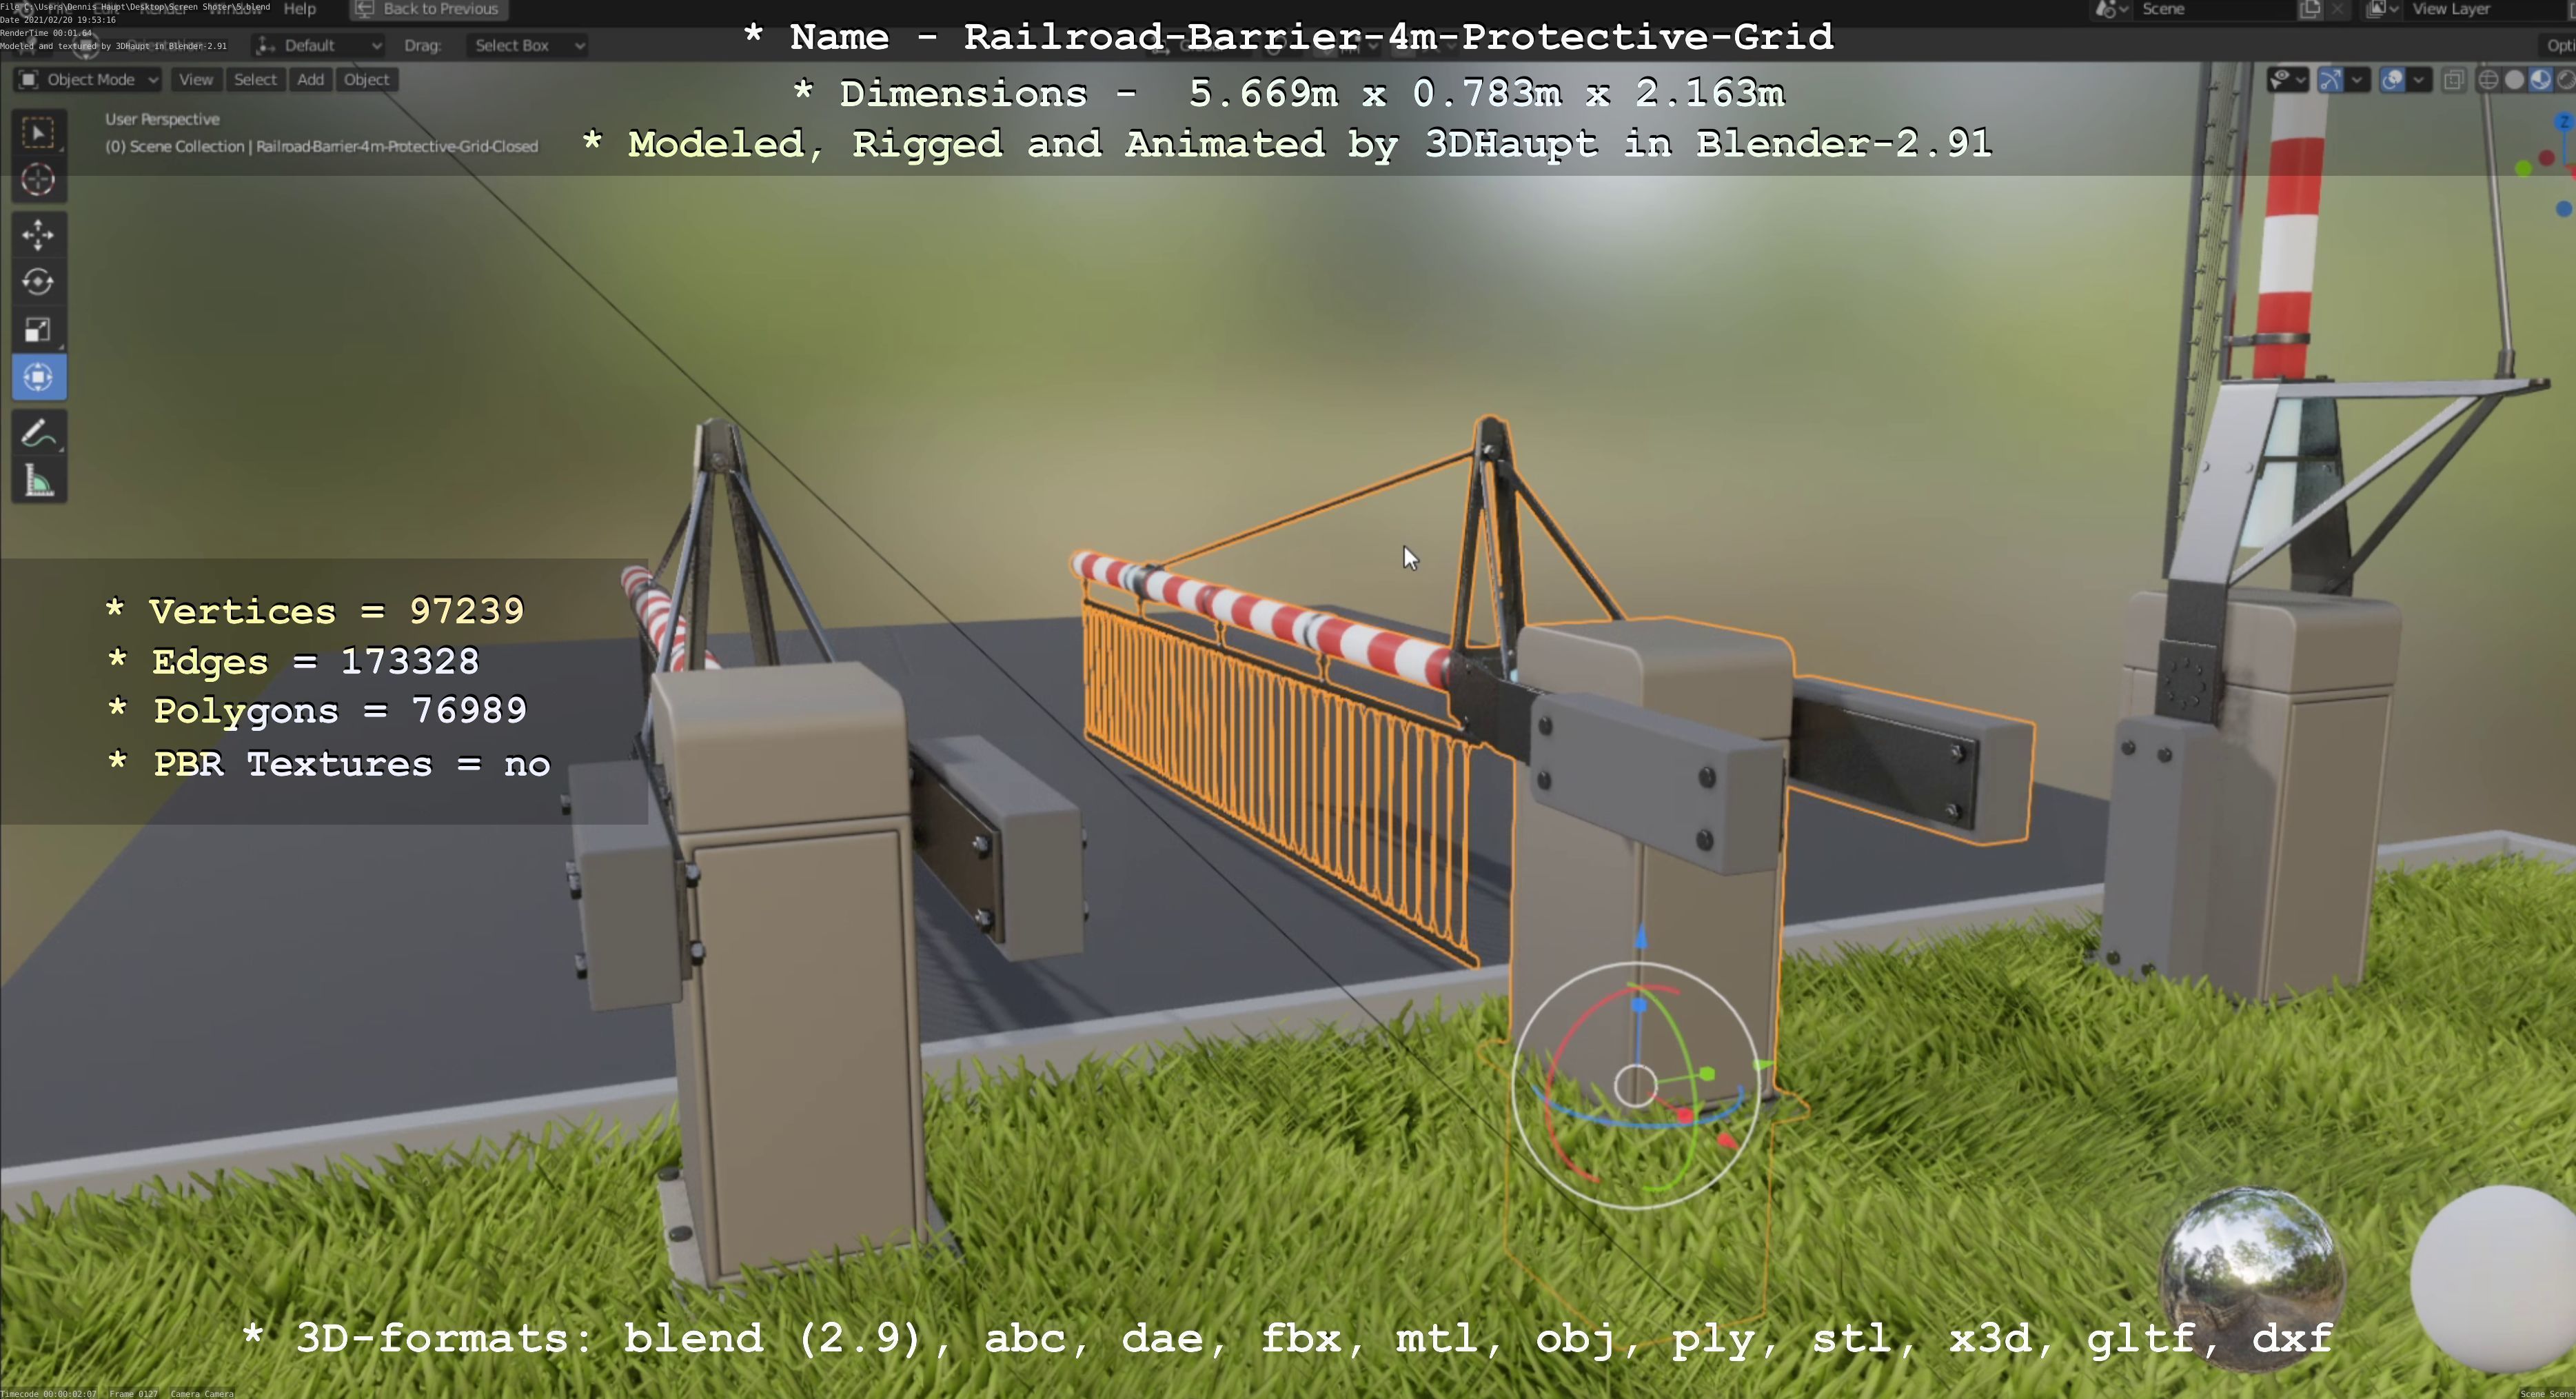Click the green negative Y axis dot
The height and width of the screenshot is (1399, 2576).
[x=2524, y=169]
